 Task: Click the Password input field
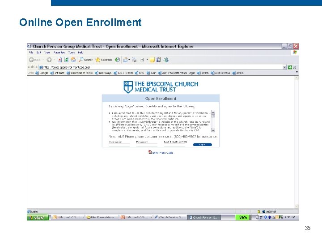(x=147, y=145)
